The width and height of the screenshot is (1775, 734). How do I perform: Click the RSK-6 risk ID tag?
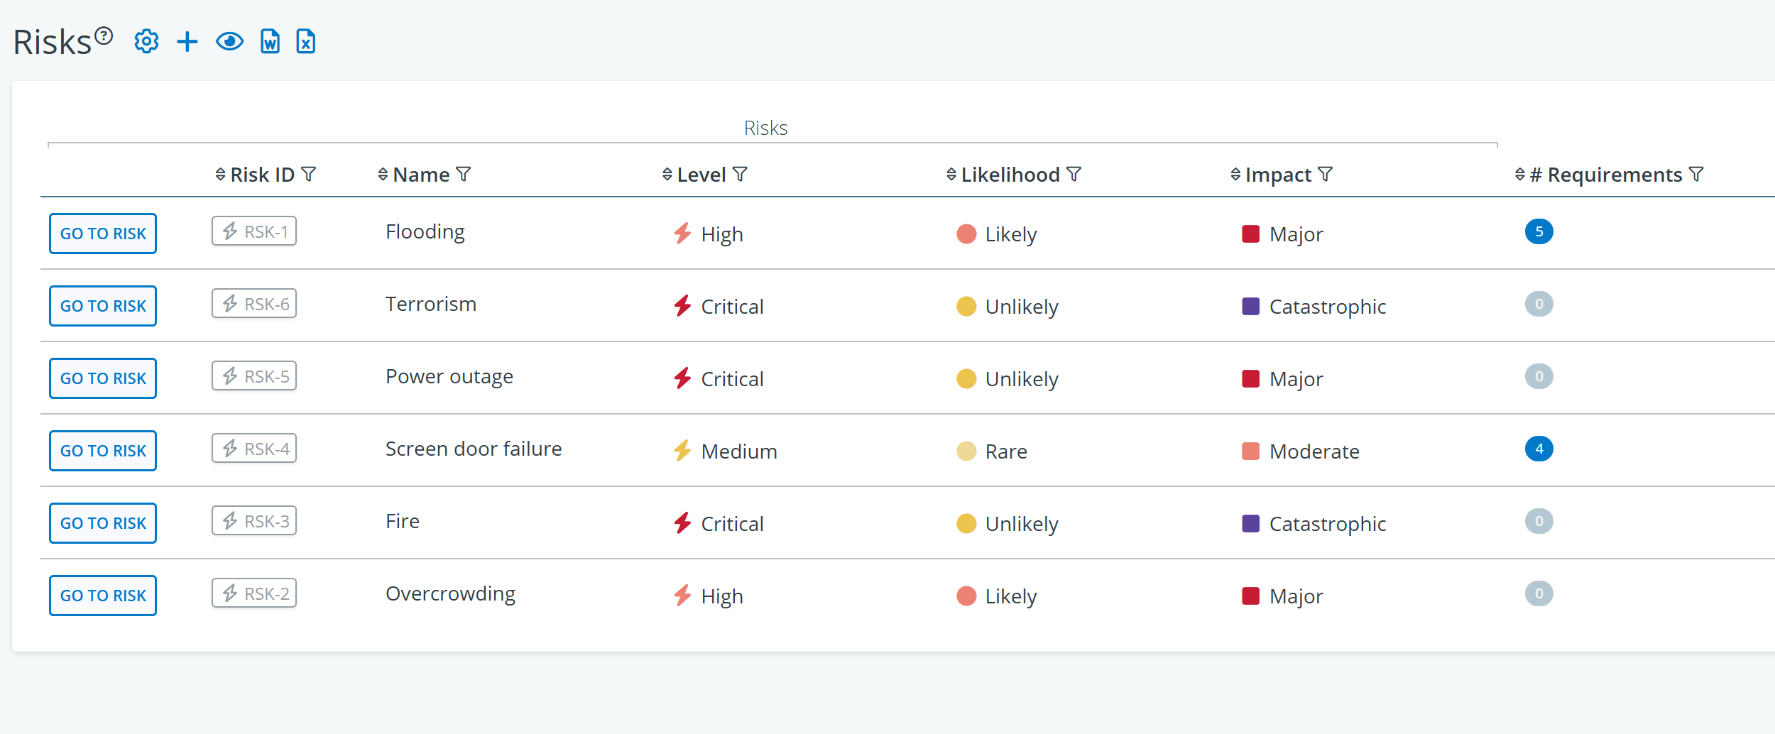[x=254, y=304]
